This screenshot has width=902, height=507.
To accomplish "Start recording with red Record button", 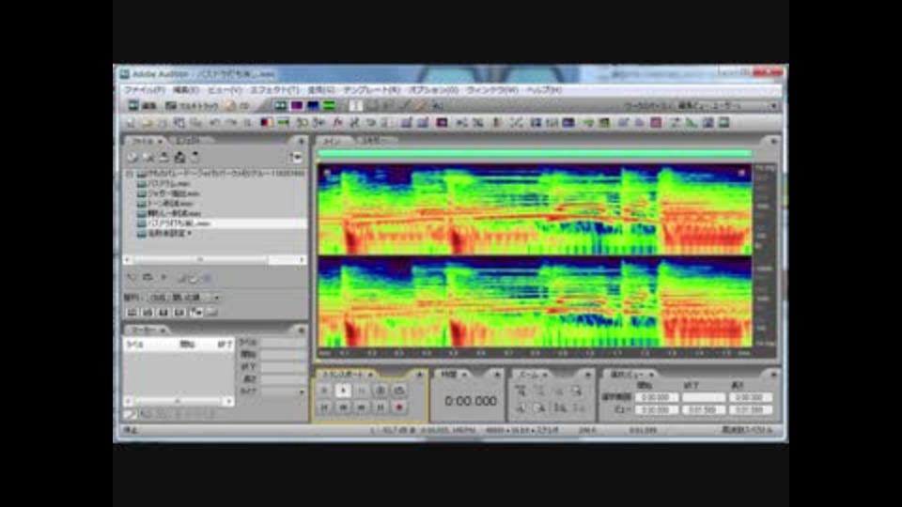I will point(399,407).
